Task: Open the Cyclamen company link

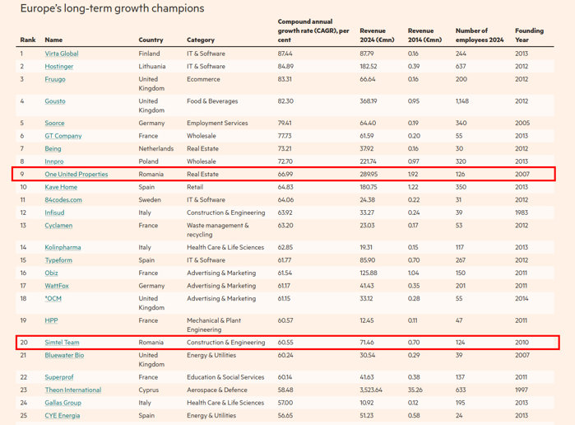Action: coord(59,225)
